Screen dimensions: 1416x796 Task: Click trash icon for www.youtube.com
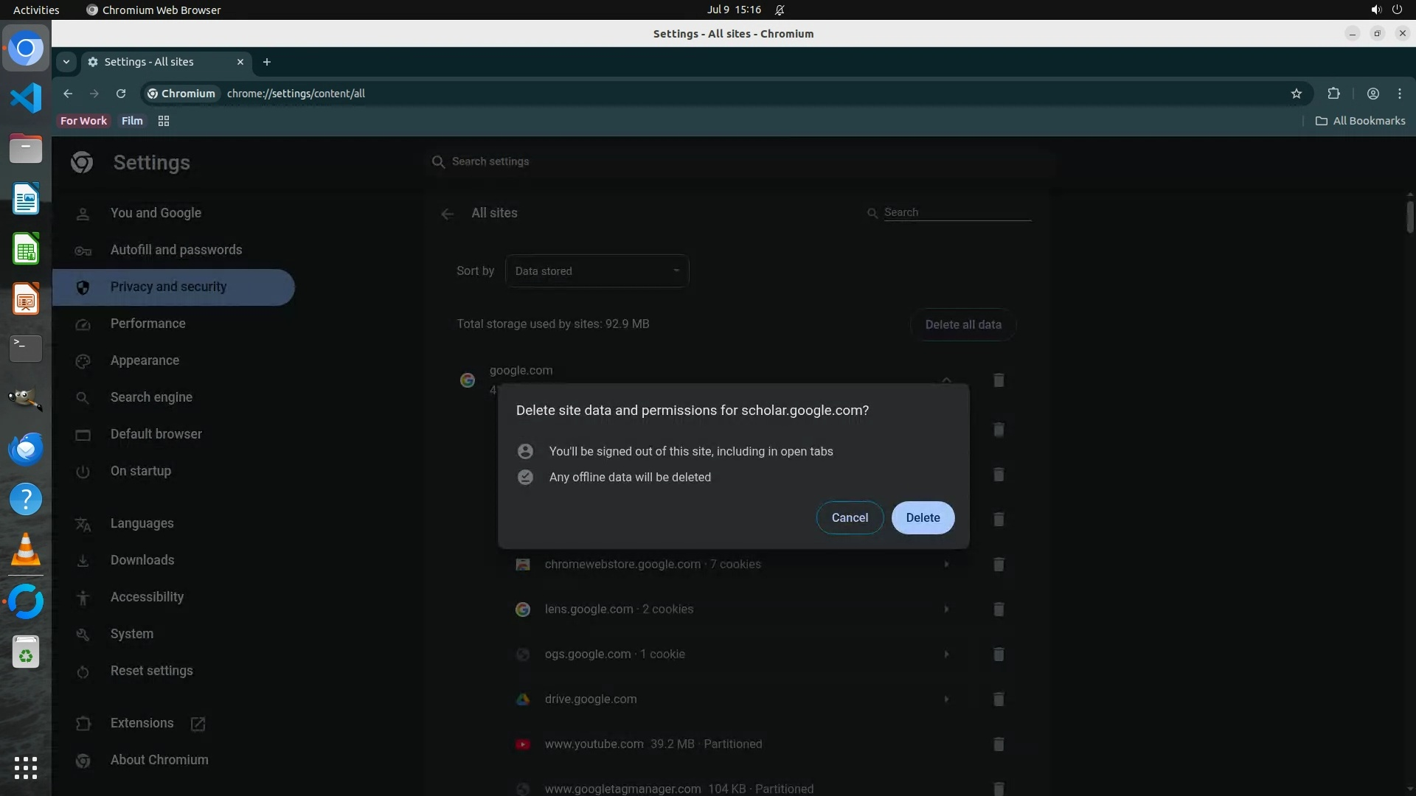point(999,744)
